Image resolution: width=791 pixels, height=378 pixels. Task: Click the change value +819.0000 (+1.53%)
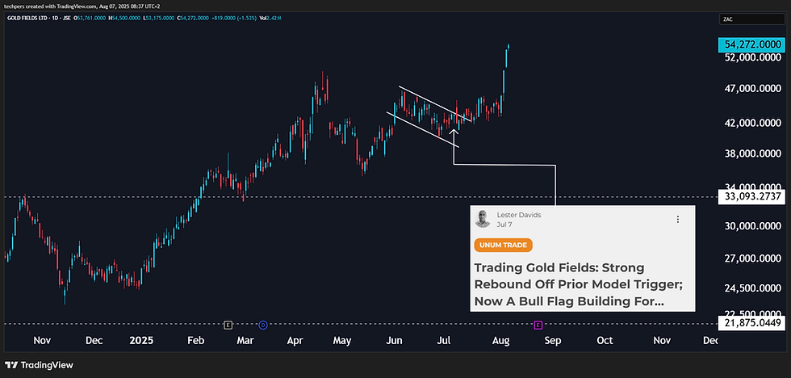(234, 18)
